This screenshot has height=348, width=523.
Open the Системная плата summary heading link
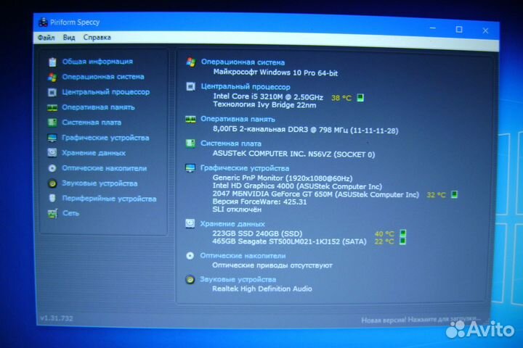coord(231,144)
